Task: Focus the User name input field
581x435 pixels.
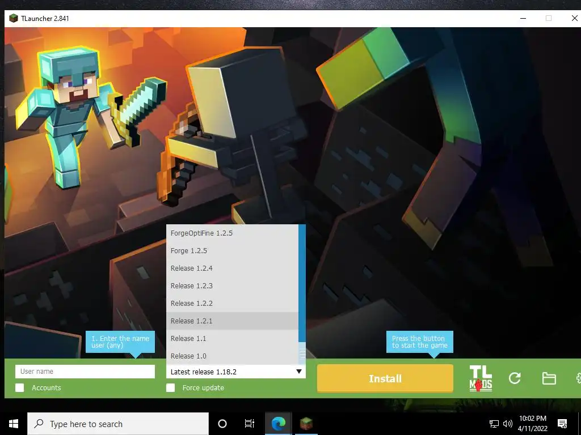Action: [85, 372]
